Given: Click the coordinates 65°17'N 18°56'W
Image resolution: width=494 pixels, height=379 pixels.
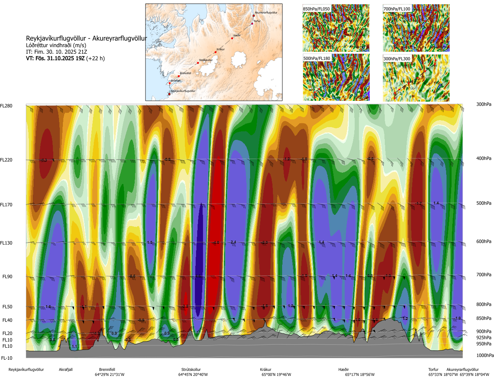Looking at the screenshot, I should (360, 375).
